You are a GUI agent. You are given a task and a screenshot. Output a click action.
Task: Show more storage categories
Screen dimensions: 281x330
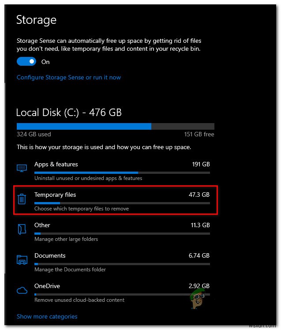pyautogui.click(x=47, y=316)
